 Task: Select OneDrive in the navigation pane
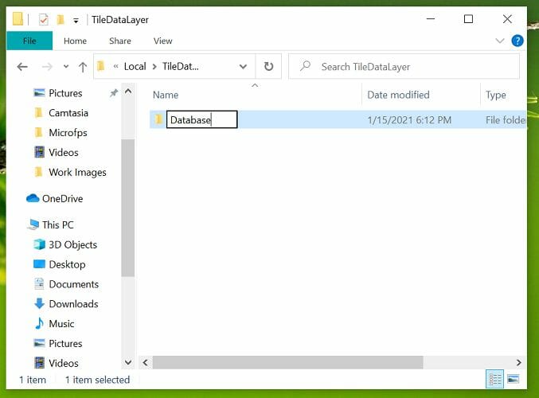pyautogui.click(x=63, y=199)
